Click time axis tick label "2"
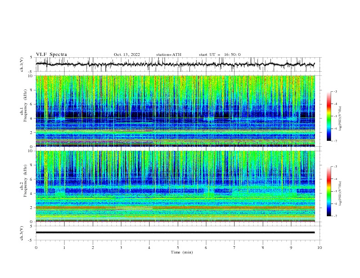The image size is (360, 278). [93, 248]
